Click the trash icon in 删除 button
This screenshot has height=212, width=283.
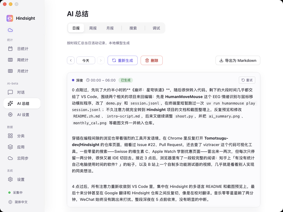tap(147, 60)
